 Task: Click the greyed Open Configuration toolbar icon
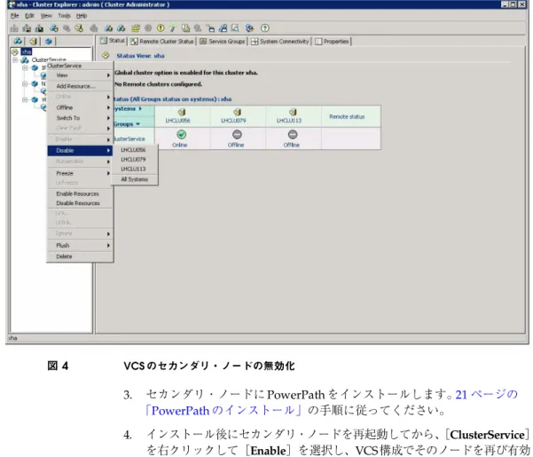point(14,28)
